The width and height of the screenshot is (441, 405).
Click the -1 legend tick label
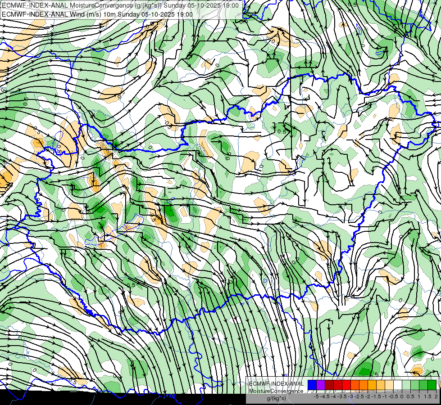pos(385,396)
